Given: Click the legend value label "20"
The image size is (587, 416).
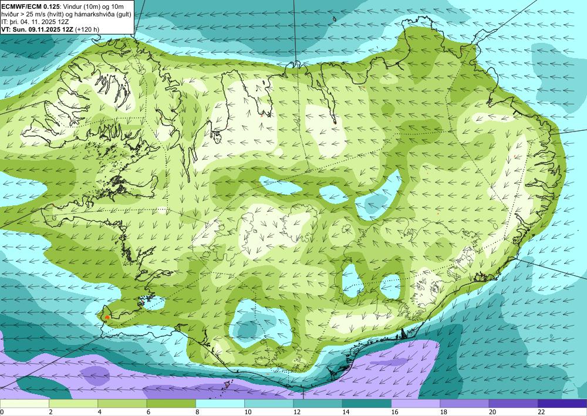Looking at the screenshot, I should (492, 412).
